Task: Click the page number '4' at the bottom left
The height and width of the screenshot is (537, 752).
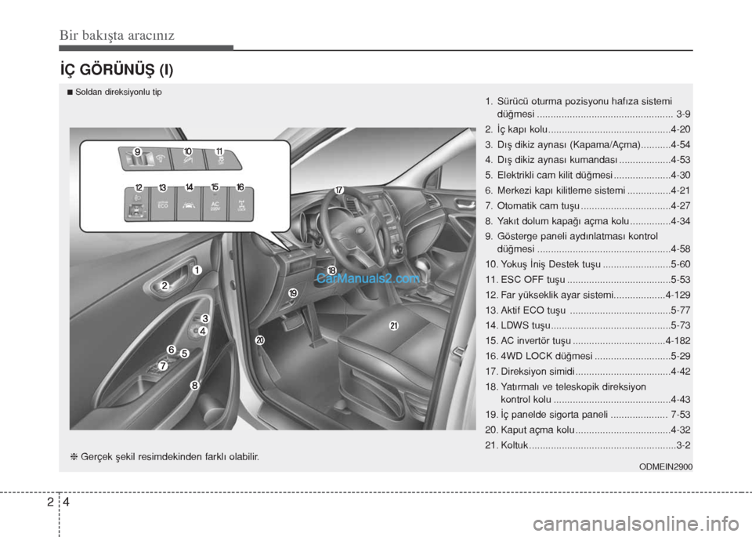Action: 66,503
